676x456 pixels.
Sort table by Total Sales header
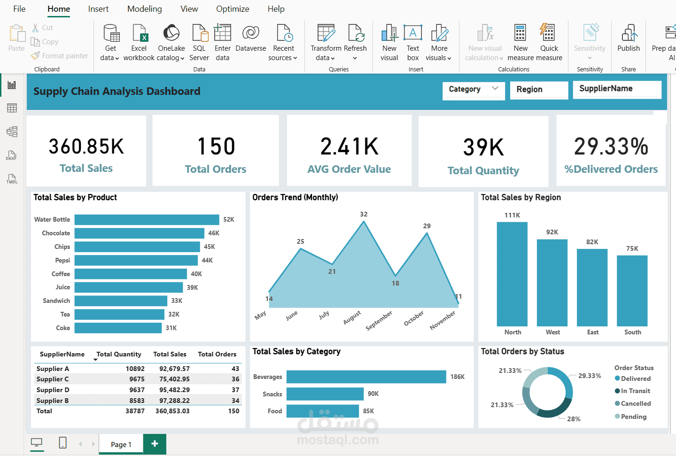tap(170, 354)
